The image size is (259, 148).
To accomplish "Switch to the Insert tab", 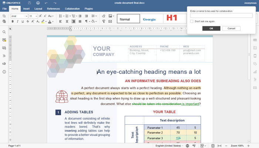I will coord(26,9).
